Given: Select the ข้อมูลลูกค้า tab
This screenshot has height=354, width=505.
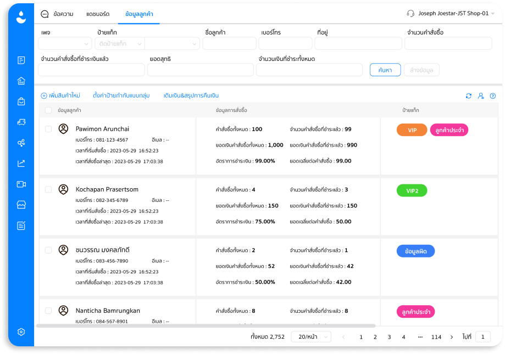Looking at the screenshot, I should (139, 14).
